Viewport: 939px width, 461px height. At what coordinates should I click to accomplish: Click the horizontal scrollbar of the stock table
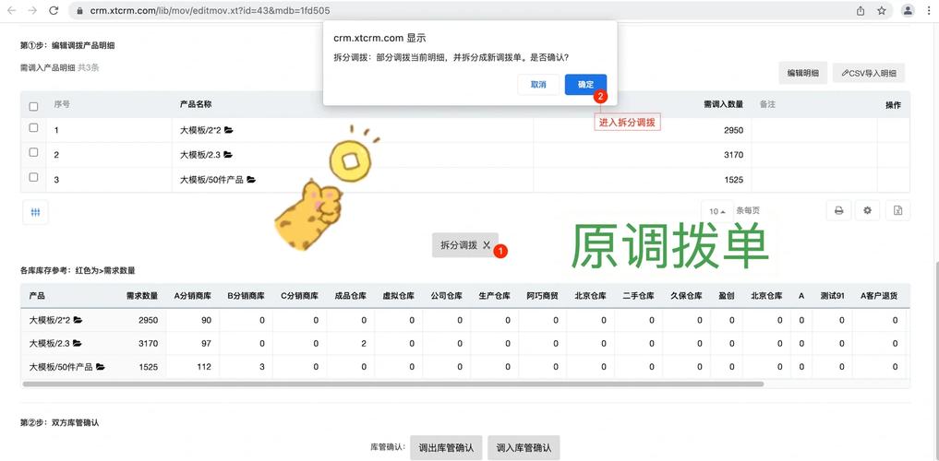(x=392, y=384)
